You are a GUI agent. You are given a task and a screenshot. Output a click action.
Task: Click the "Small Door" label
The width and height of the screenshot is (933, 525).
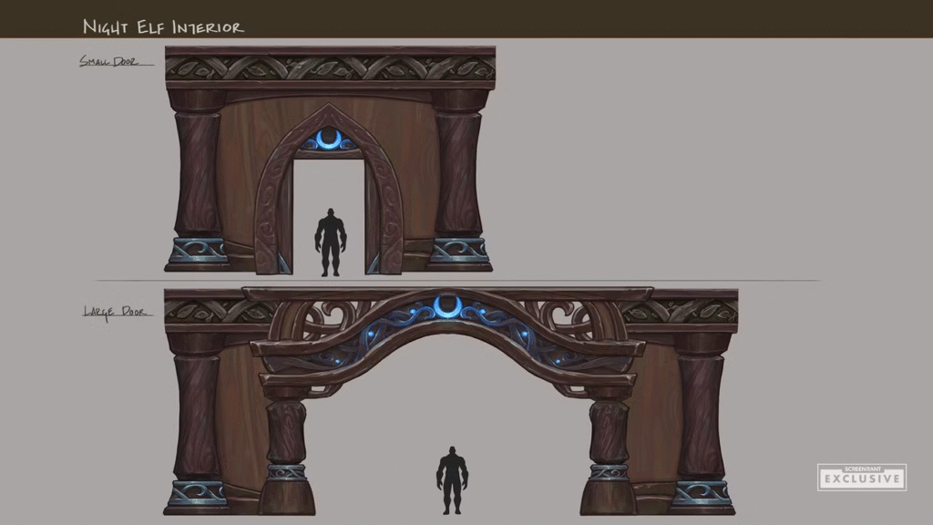109,62
